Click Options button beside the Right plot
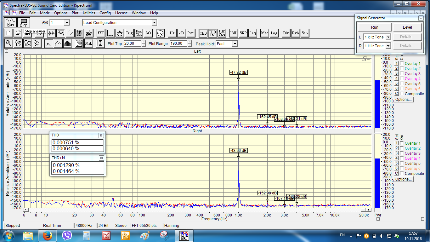 pos(403,179)
